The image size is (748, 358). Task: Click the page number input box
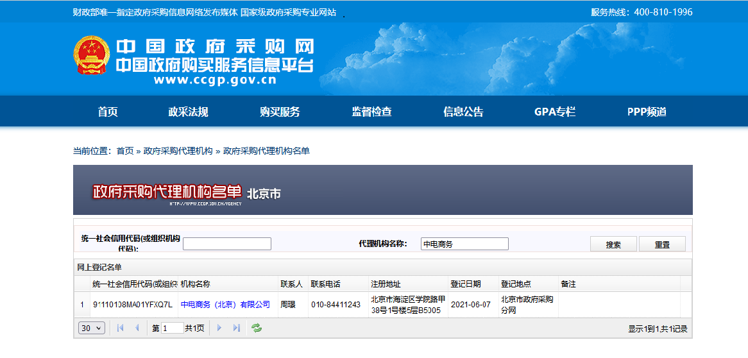pyautogui.click(x=172, y=328)
